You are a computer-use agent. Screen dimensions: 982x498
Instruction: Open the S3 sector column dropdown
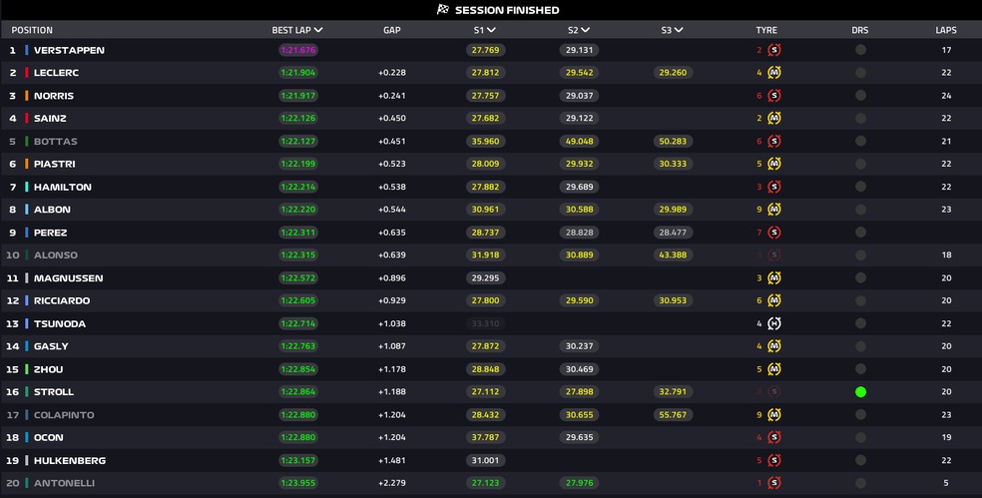click(x=679, y=30)
